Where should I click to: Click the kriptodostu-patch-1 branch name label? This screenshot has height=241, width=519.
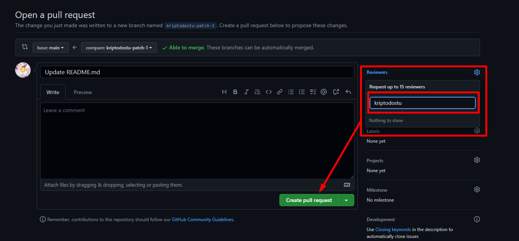(x=191, y=26)
